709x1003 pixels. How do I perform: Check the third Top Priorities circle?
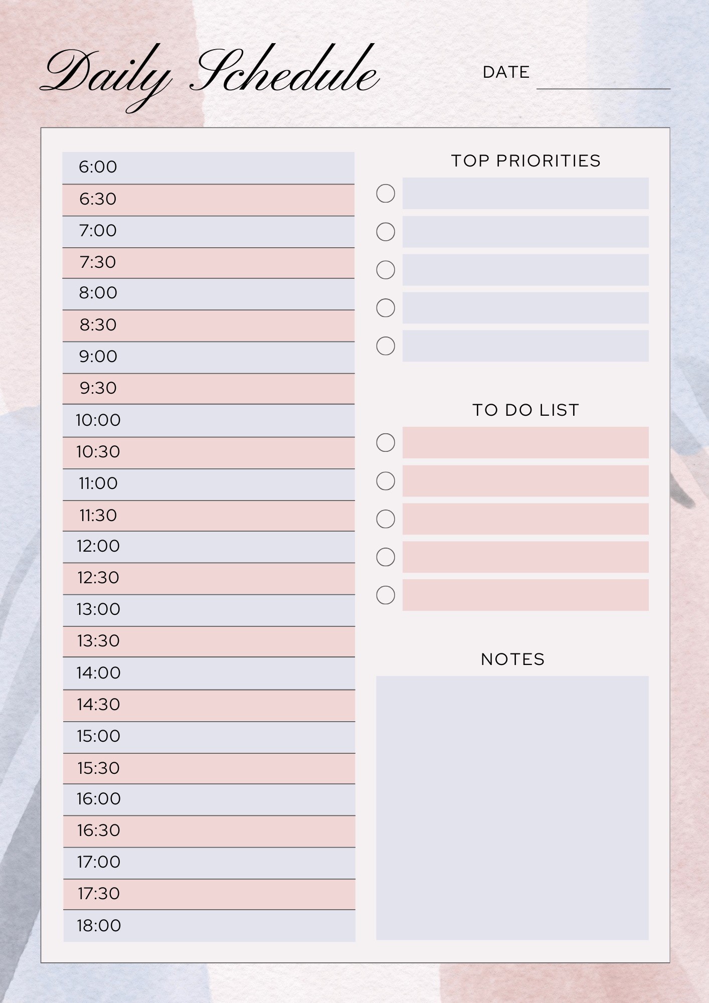click(386, 270)
